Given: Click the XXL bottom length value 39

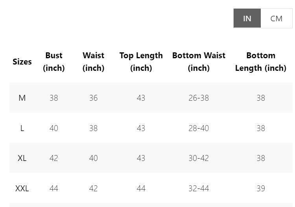Looking at the screenshot, I should tap(261, 189).
